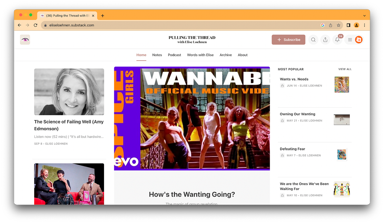Open the Wants vs. Needs post
Viewport: 384px width, 223px height.
point(294,79)
